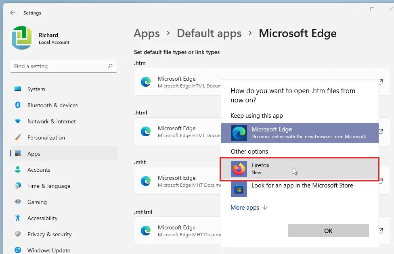Select Apps in the sidebar
The height and width of the screenshot is (254, 394).
[x=63, y=153]
